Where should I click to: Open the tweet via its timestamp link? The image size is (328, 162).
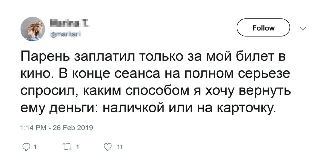click(x=57, y=126)
